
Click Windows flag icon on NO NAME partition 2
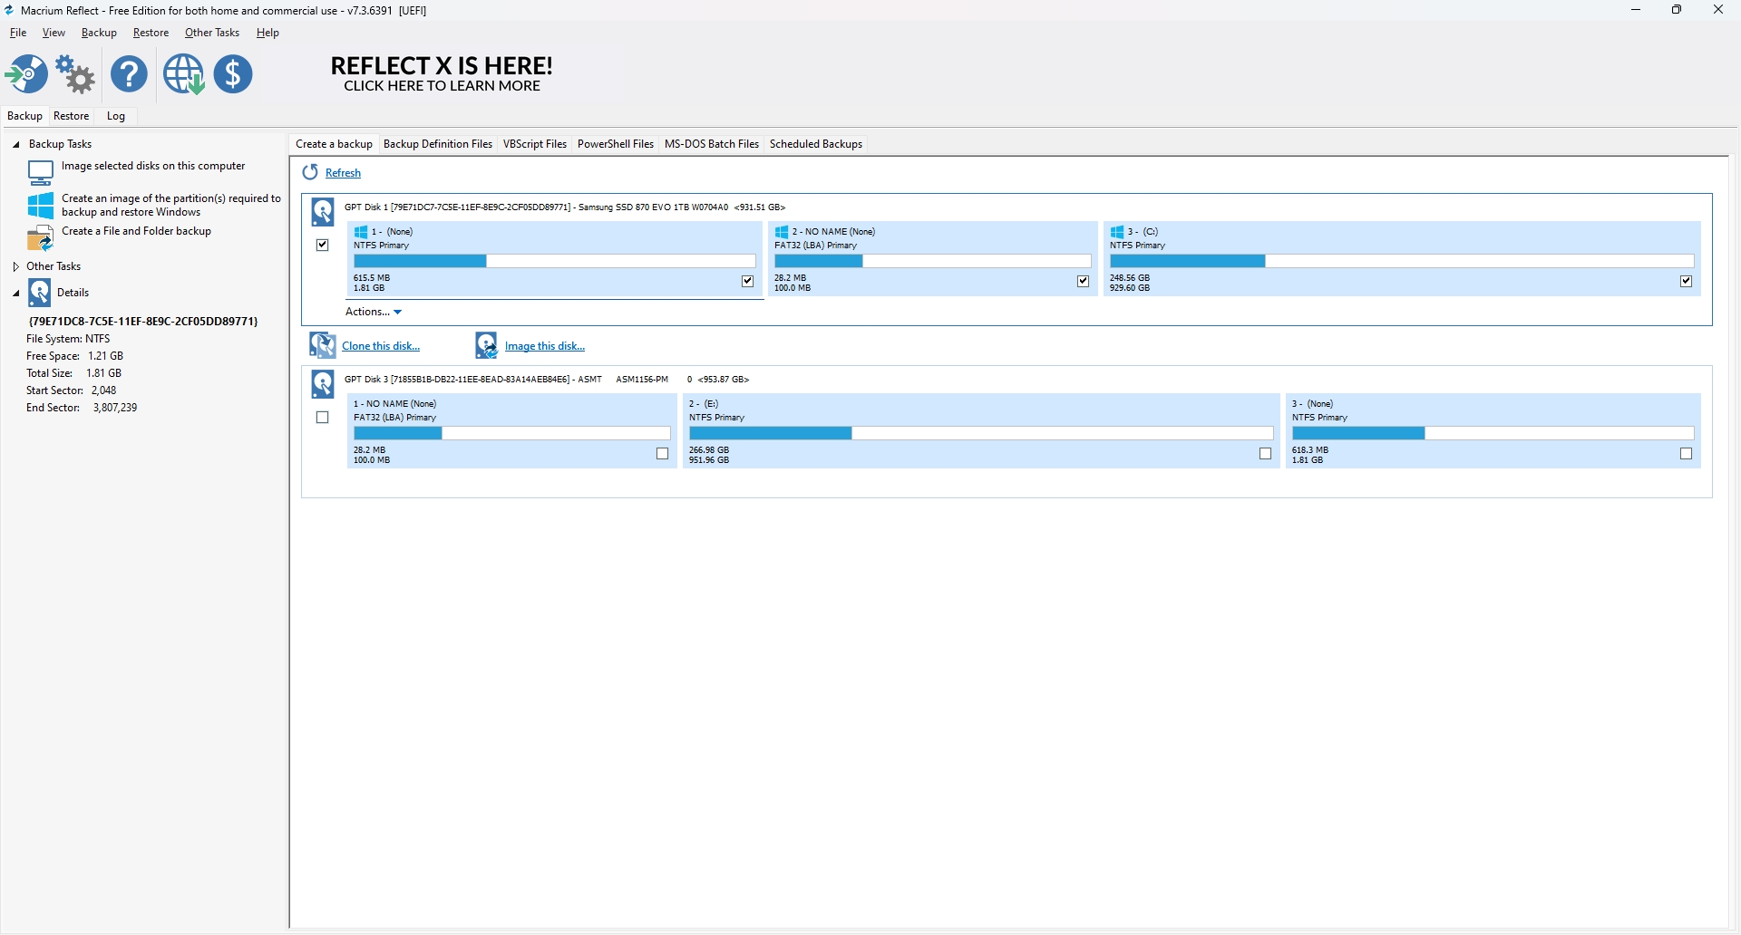782,232
